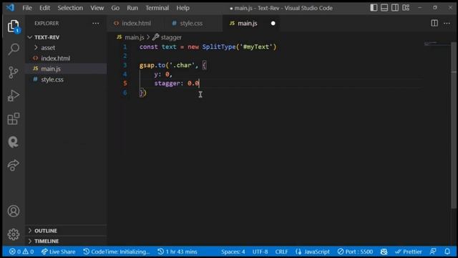Click unsaved dot on main.js tab
The image size is (458, 258).
pyautogui.click(x=273, y=23)
